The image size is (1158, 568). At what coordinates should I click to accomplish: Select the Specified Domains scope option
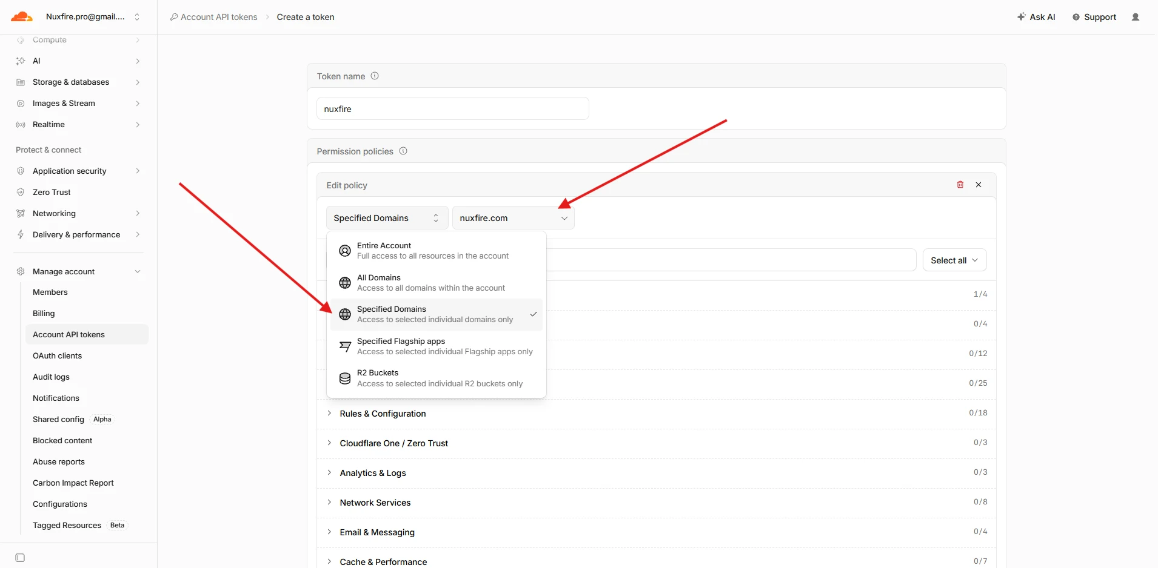click(x=436, y=314)
